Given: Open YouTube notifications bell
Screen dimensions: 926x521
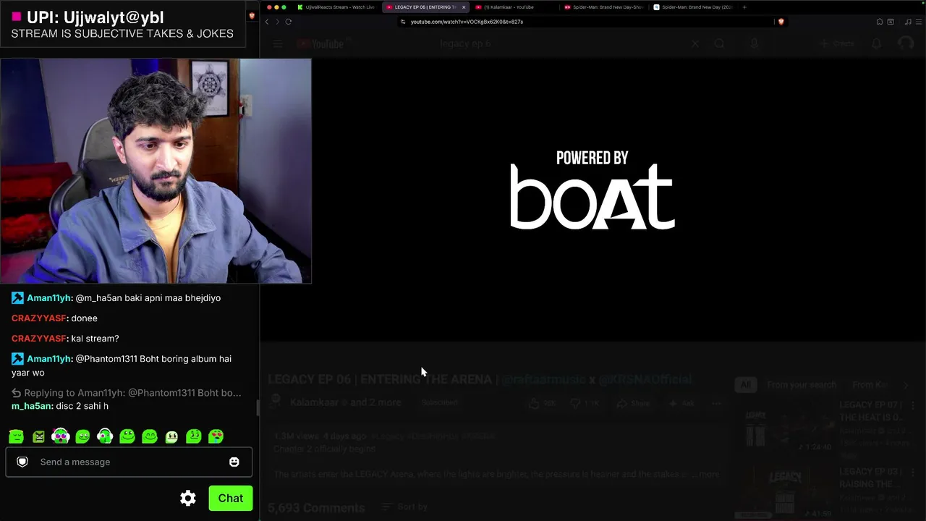Looking at the screenshot, I should pyautogui.click(x=877, y=44).
